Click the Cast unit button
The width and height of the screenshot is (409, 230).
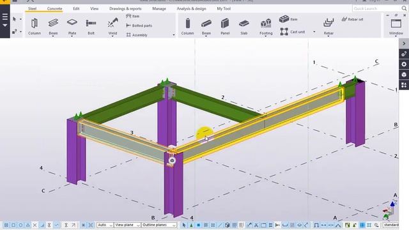(x=293, y=32)
